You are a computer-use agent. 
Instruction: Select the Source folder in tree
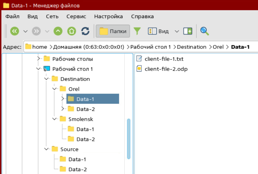pyautogui.click(x=69, y=149)
